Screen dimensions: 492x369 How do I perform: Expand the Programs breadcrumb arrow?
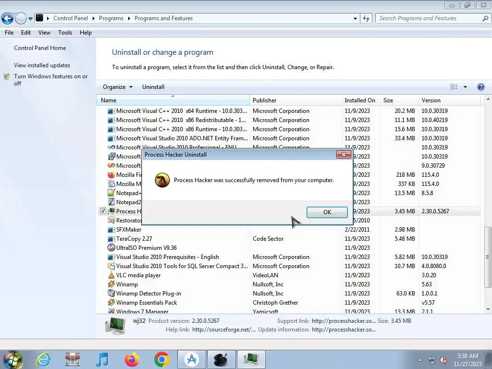pyautogui.click(x=129, y=19)
